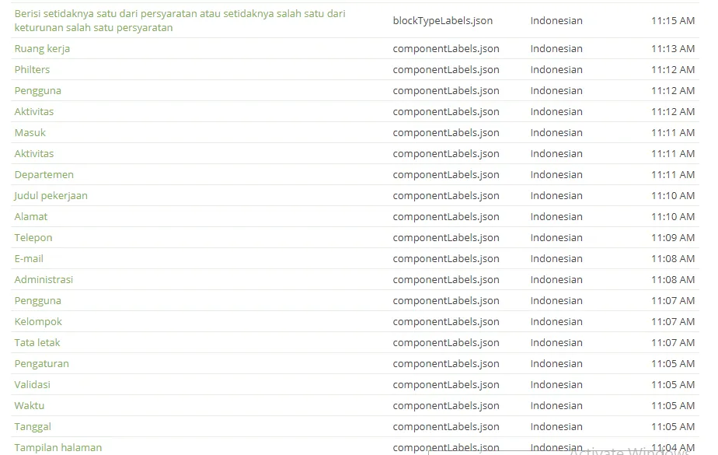Select componentLabels.json in the Alamat row

pos(446,217)
